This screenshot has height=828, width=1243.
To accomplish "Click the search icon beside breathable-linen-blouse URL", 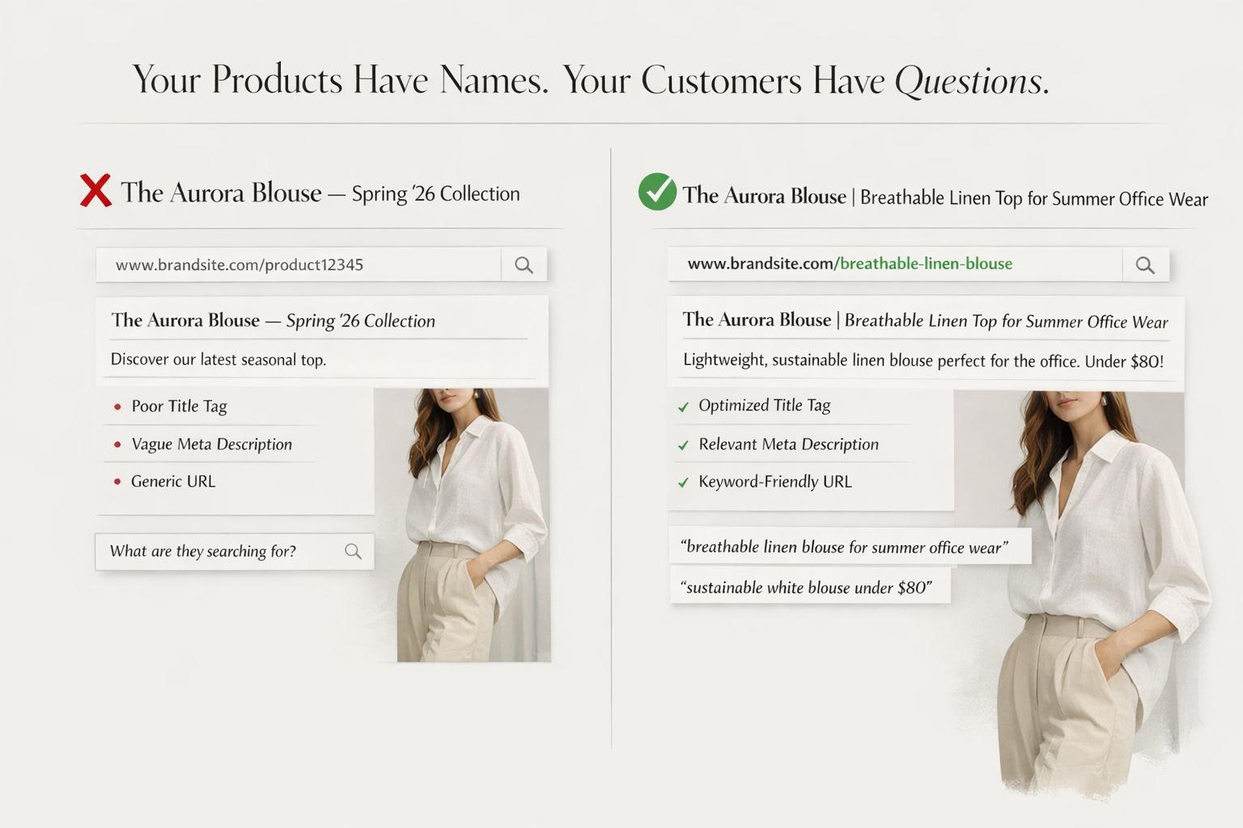I will pyautogui.click(x=1145, y=265).
